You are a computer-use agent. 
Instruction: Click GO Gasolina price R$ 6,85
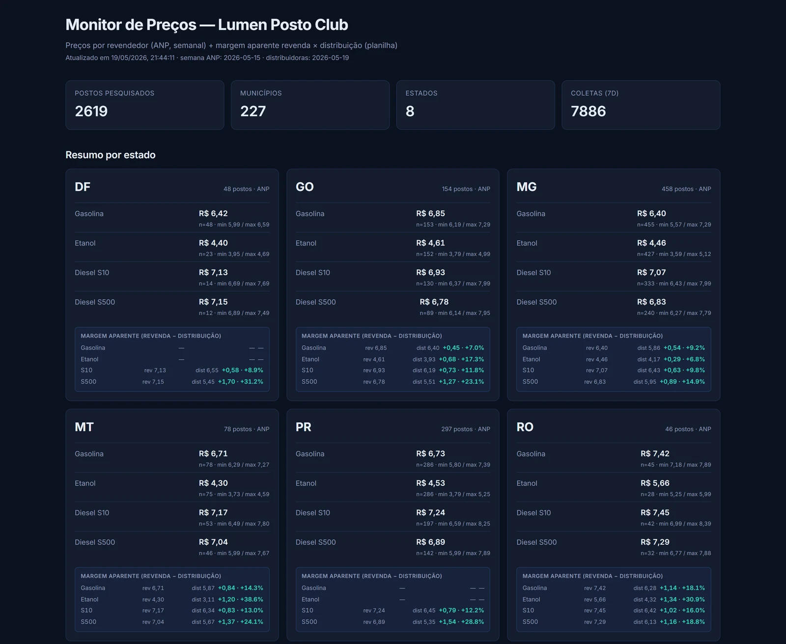tap(430, 213)
